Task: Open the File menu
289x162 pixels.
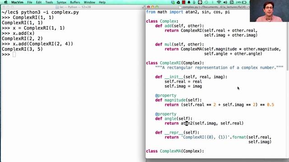Action: [x=30, y=2]
